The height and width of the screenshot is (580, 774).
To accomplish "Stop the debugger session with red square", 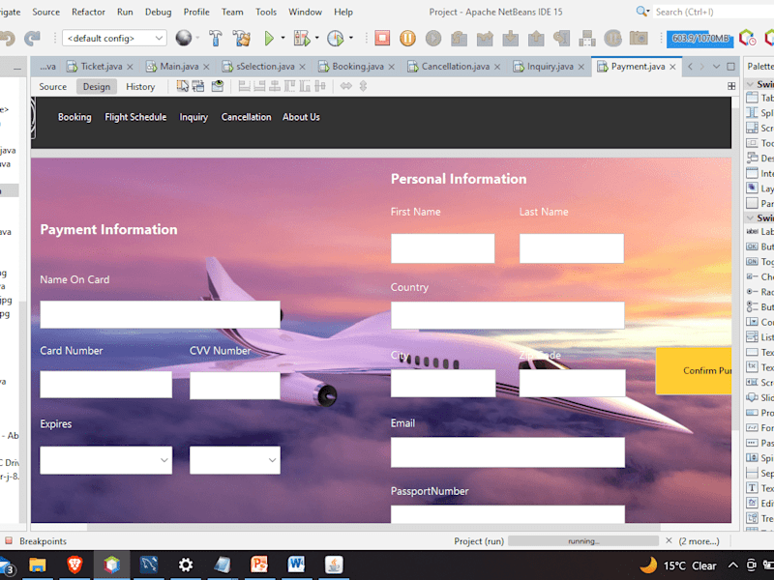I will pyautogui.click(x=382, y=38).
